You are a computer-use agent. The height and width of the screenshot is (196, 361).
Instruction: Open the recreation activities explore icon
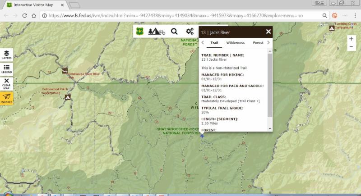point(157,32)
